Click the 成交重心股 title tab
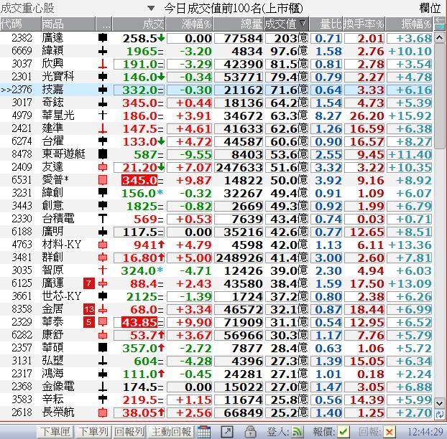 (x=27, y=9)
